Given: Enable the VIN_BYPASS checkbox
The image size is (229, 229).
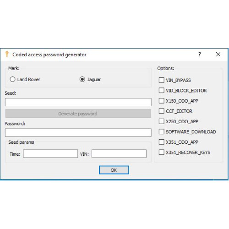Looking at the screenshot, I should [161, 80].
